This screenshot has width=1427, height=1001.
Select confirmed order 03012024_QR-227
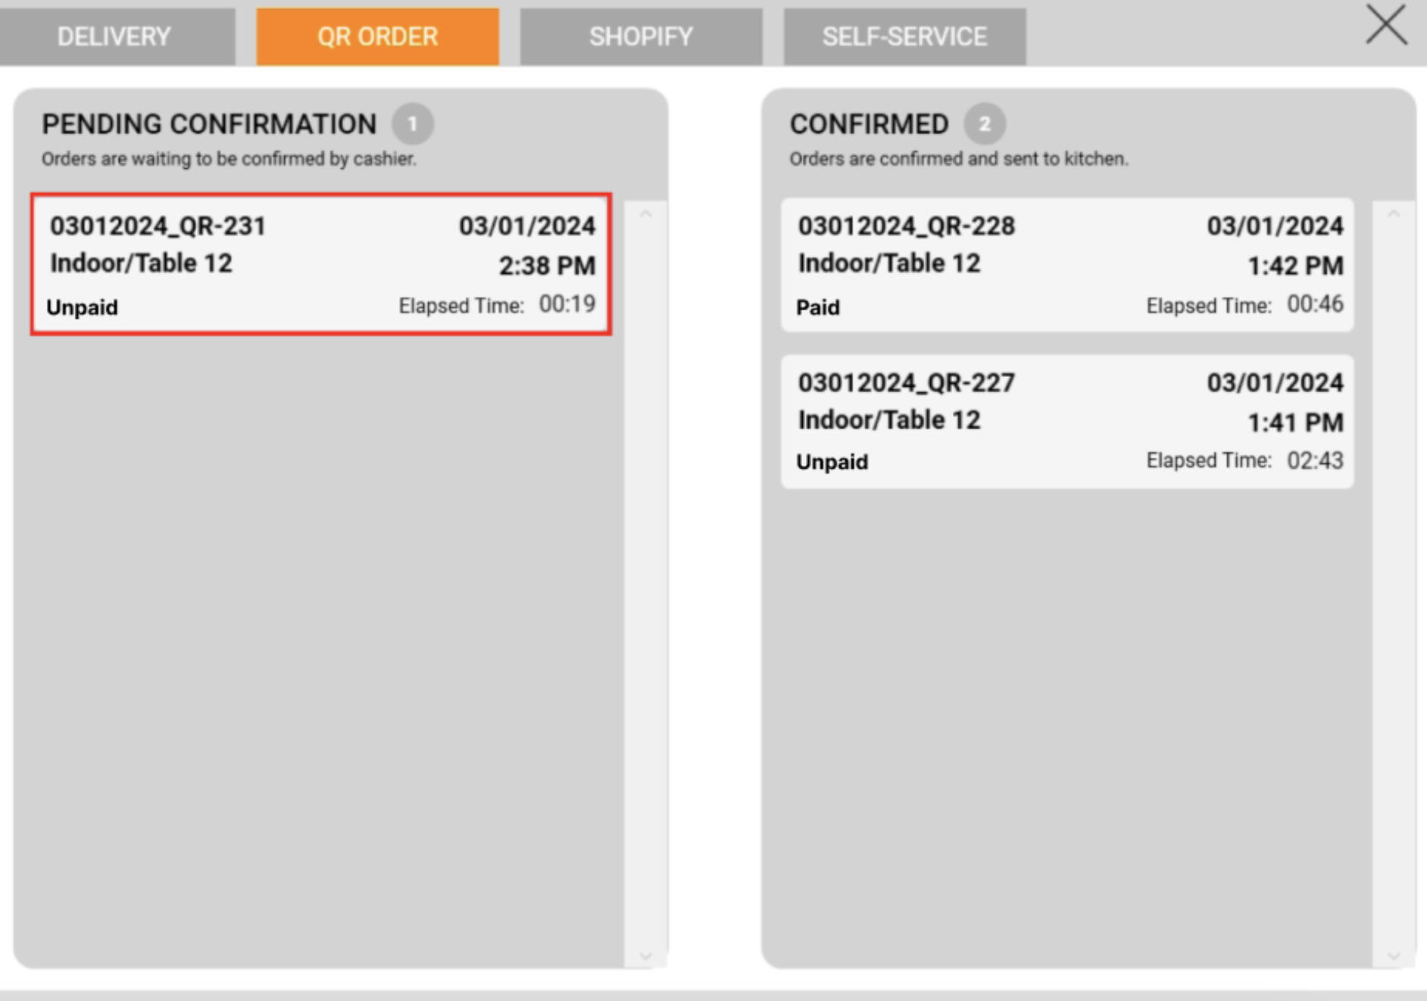point(1066,421)
